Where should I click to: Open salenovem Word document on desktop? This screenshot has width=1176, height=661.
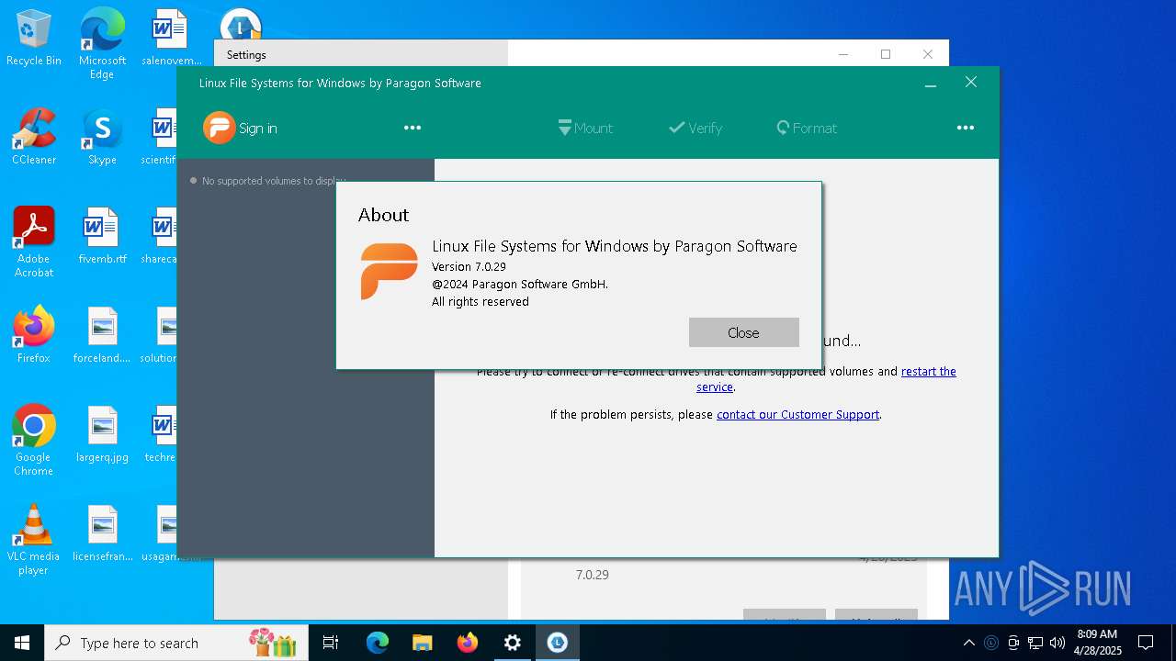point(171,39)
